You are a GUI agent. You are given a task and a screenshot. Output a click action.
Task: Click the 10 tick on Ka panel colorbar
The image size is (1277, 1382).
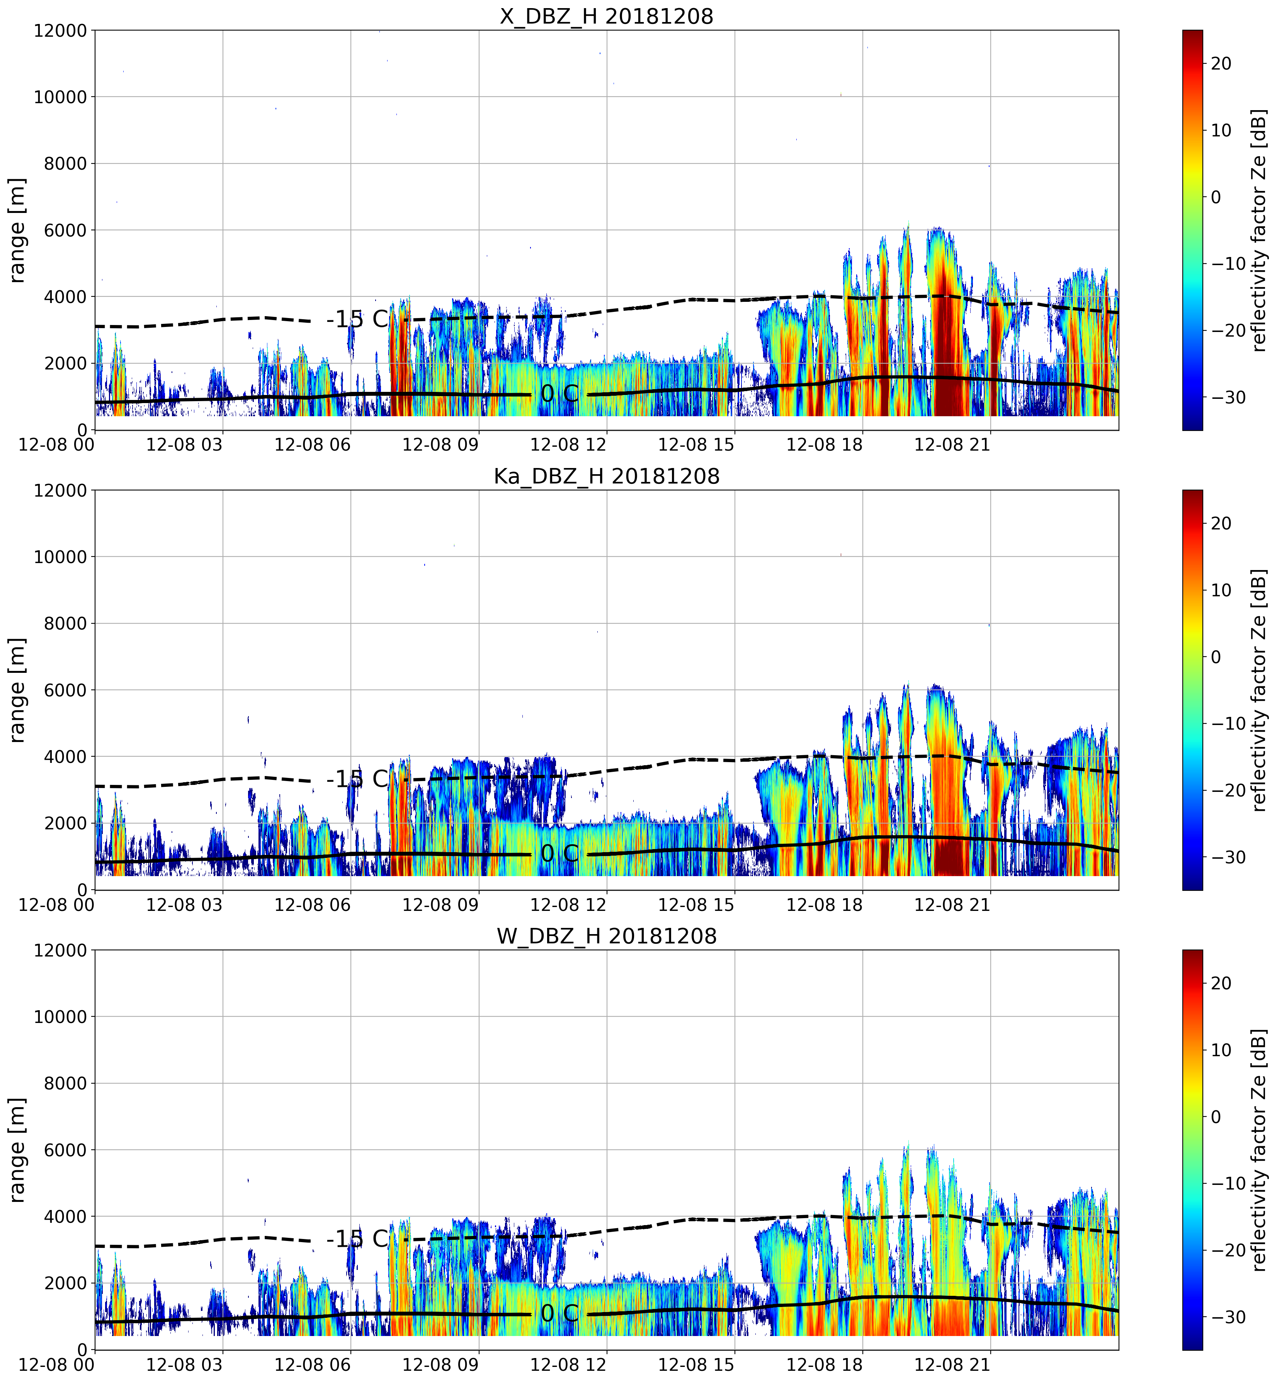(x=1221, y=590)
